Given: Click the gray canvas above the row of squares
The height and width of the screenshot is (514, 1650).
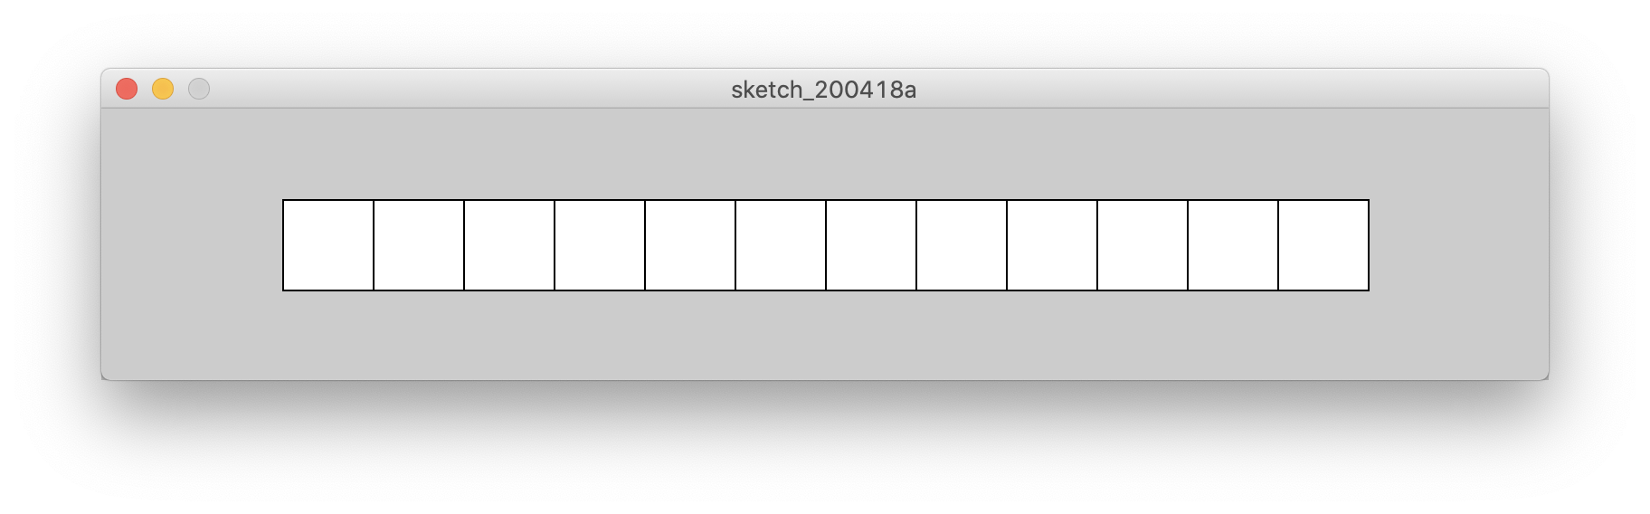Looking at the screenshot, I should 825,154.
